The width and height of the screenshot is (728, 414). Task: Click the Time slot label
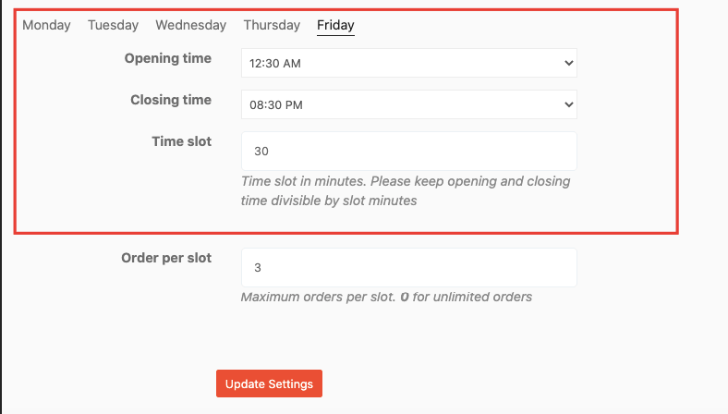[x=181, y=141]
